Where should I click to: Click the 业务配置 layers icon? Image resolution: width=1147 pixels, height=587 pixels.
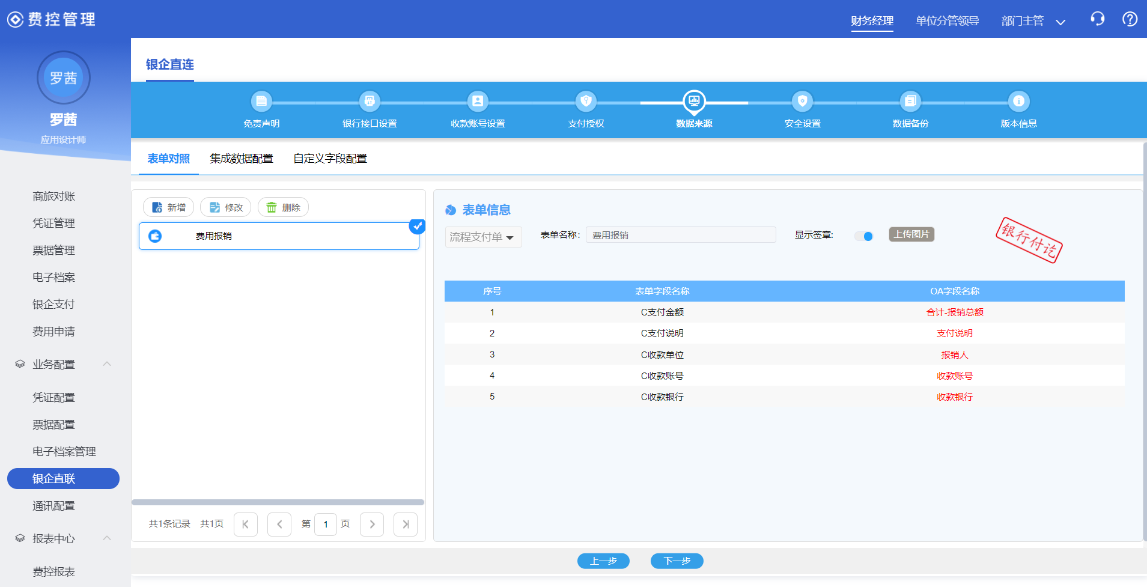tap(20, 364)
